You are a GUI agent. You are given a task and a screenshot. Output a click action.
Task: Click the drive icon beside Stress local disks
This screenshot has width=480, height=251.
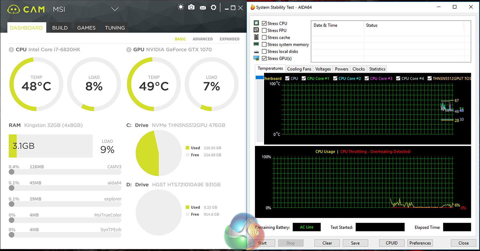click(x=256, y=52)
